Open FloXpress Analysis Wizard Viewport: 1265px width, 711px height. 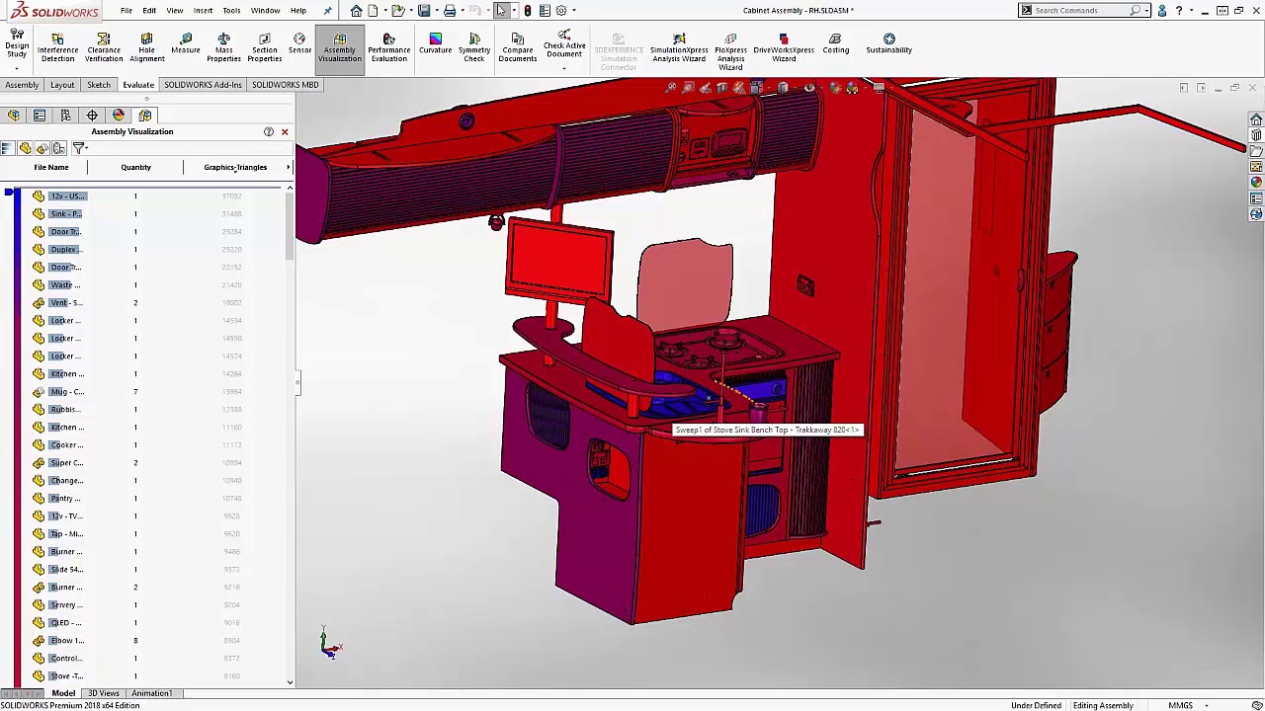click(730, 52)
